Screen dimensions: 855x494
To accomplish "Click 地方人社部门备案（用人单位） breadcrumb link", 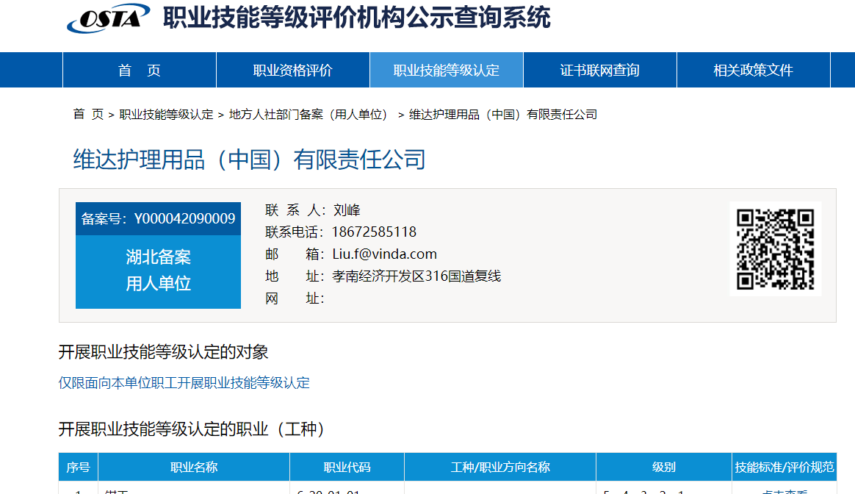I will click(309, 115).
